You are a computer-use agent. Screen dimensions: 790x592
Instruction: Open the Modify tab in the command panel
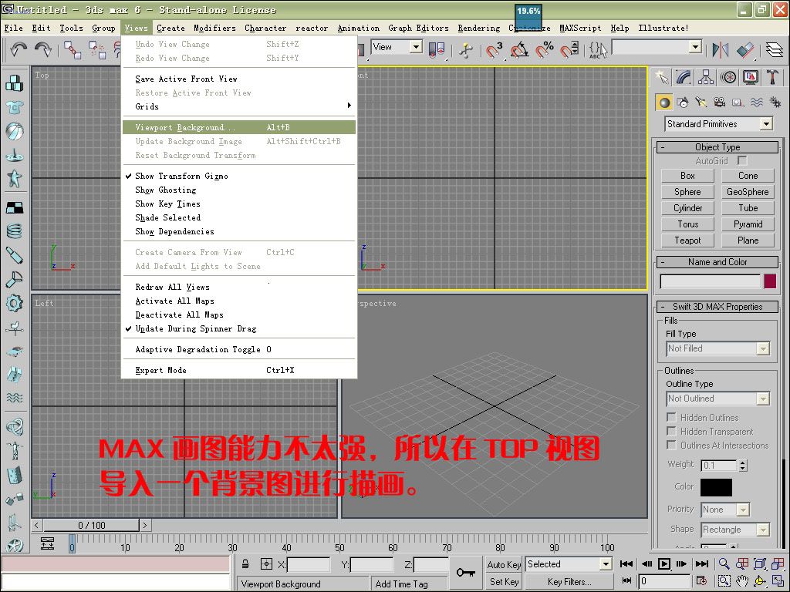coord(684,77)
